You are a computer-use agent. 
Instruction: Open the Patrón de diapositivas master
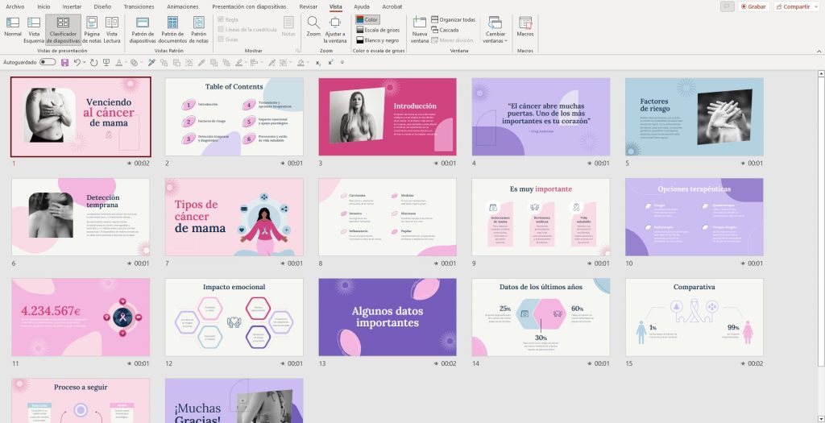click(x=143, y=27)
